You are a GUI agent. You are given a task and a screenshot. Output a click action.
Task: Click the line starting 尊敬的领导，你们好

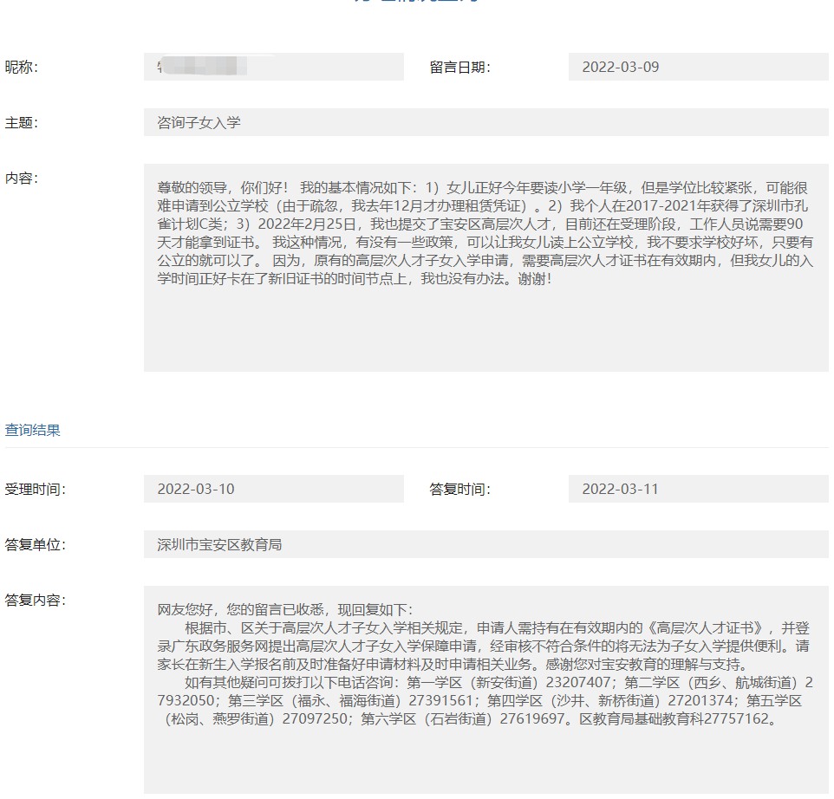(x=482, y=188)
